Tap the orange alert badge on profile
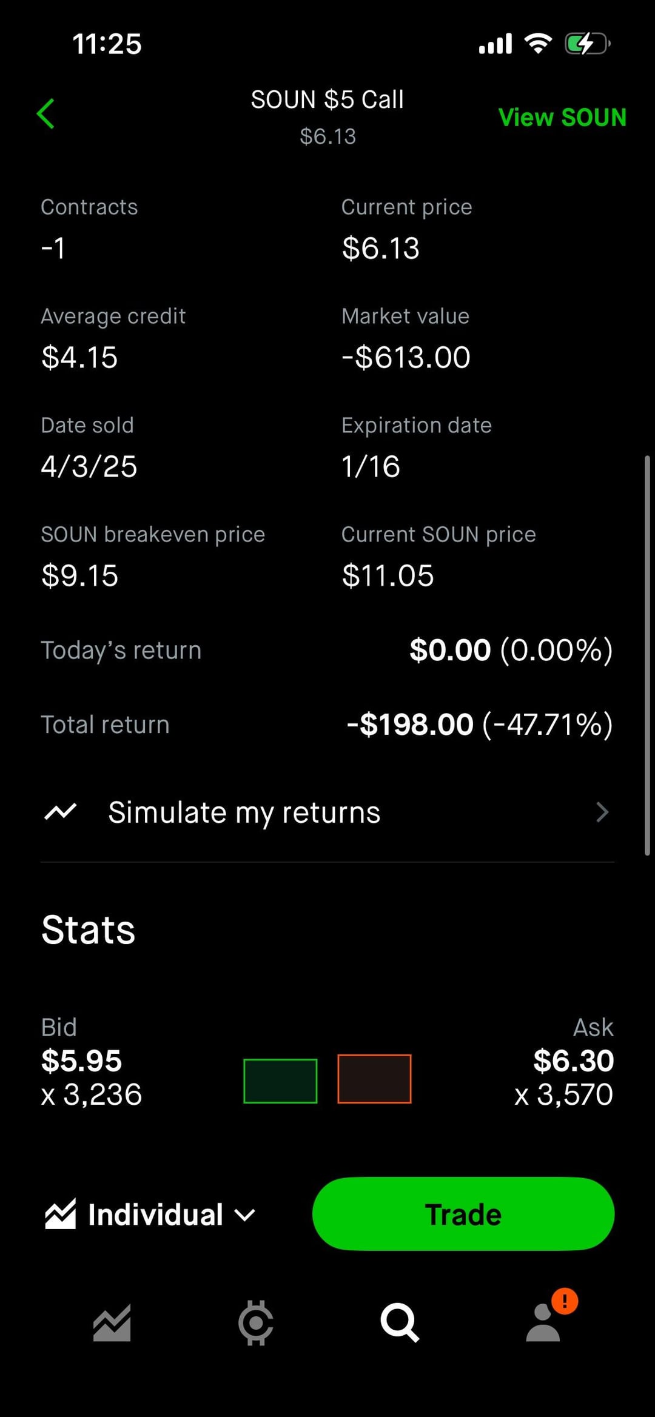 pyautogui.click(x=565, y=1301)
